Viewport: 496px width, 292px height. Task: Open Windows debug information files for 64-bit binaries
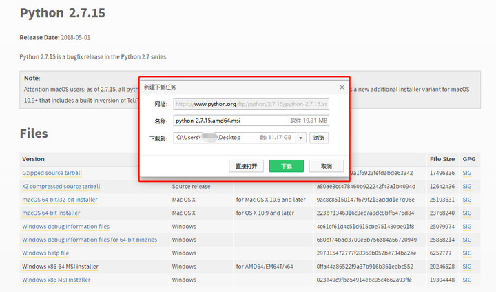click(90, 240)
